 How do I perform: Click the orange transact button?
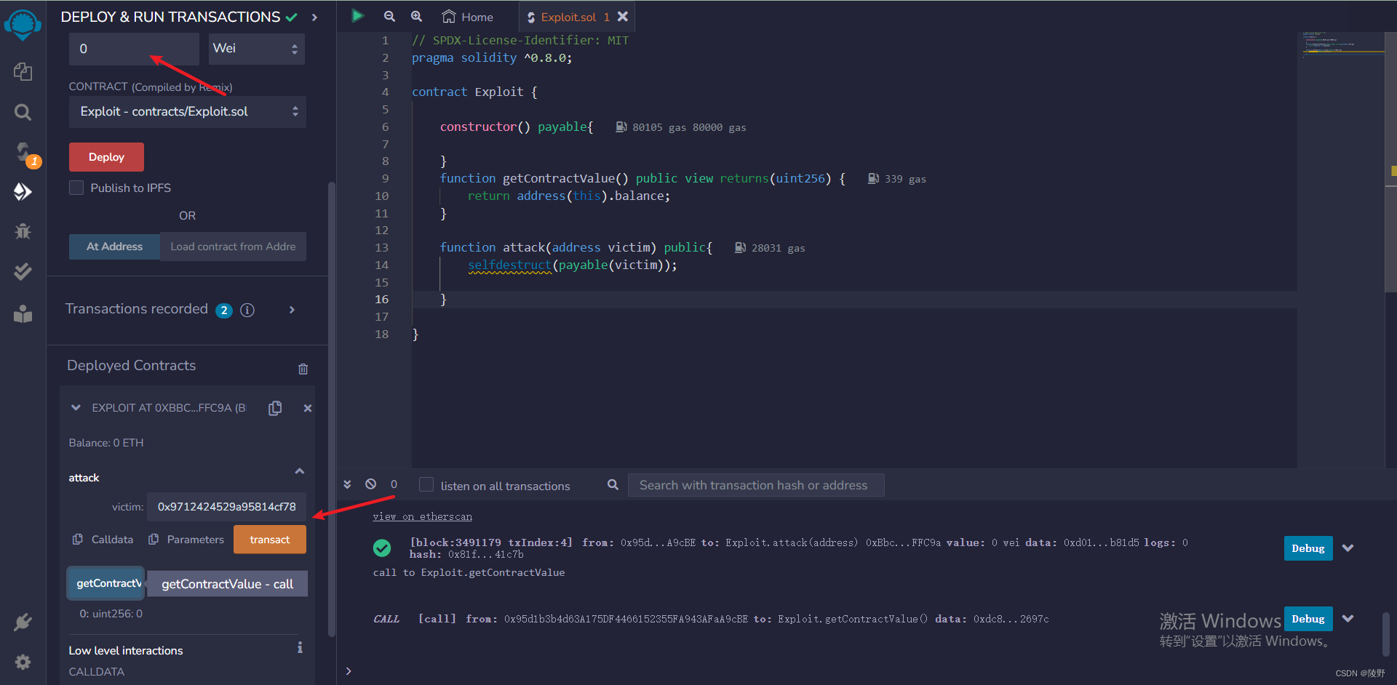269,540
